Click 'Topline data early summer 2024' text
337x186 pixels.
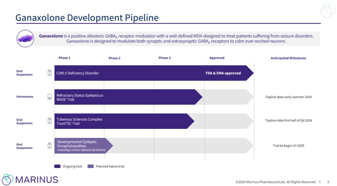(288, 97)
